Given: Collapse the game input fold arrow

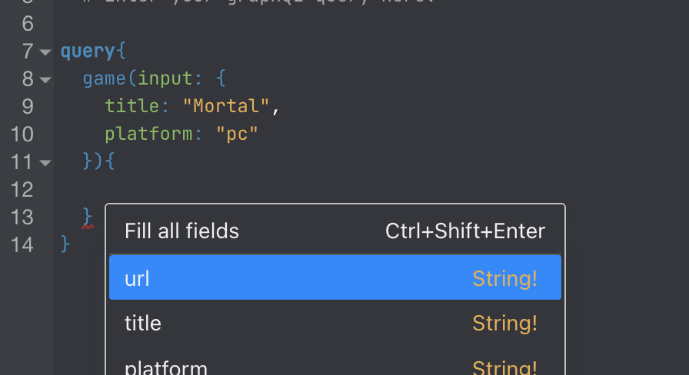Looking at the screenshot, I should coord(45,80).
